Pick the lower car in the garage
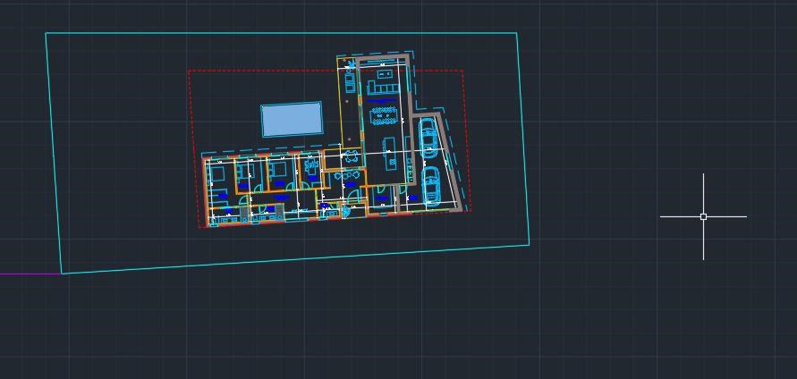 pyautogui.click(x=430, y=185)
